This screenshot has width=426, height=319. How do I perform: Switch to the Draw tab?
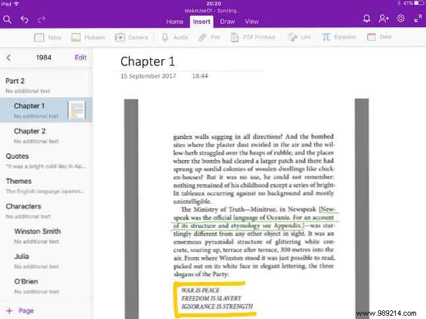[227, 22]
